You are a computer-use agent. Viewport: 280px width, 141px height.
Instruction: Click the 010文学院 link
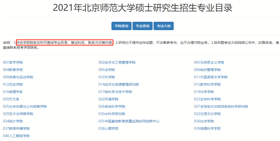(107, 77)
